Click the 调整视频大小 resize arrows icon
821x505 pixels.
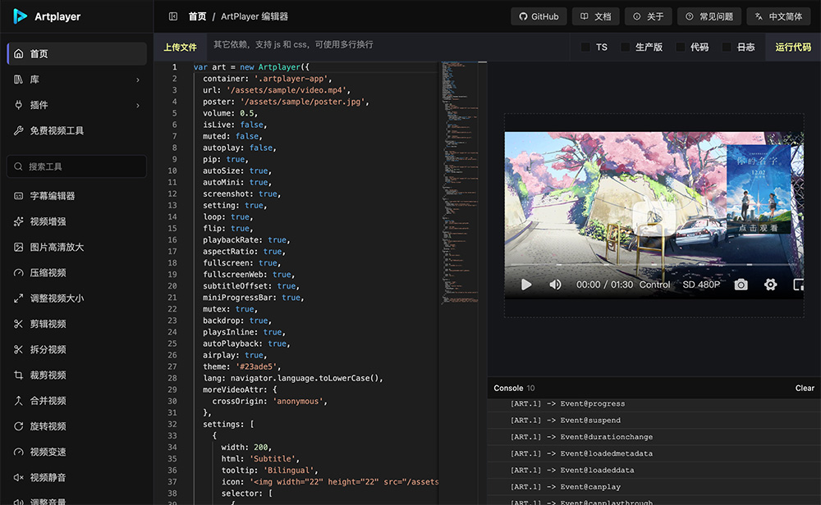pyautogui.click(x=18, y=298)
